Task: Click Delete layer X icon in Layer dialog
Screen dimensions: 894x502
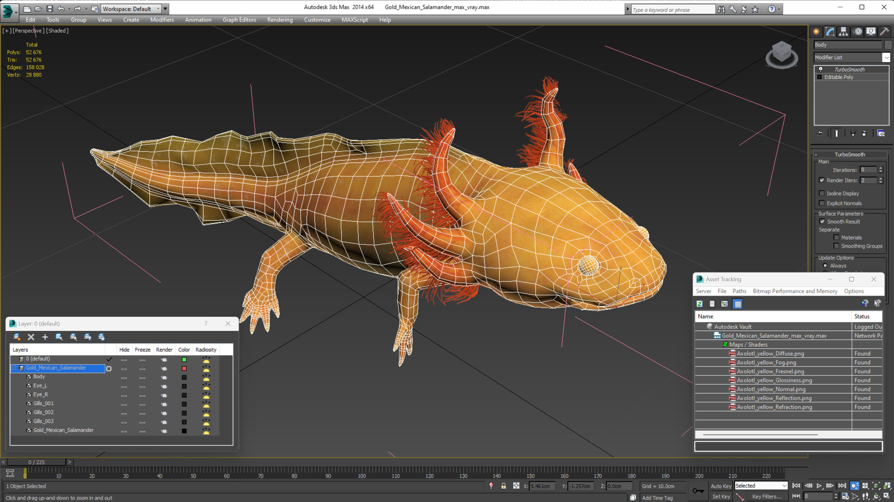Action: point(31,337)
